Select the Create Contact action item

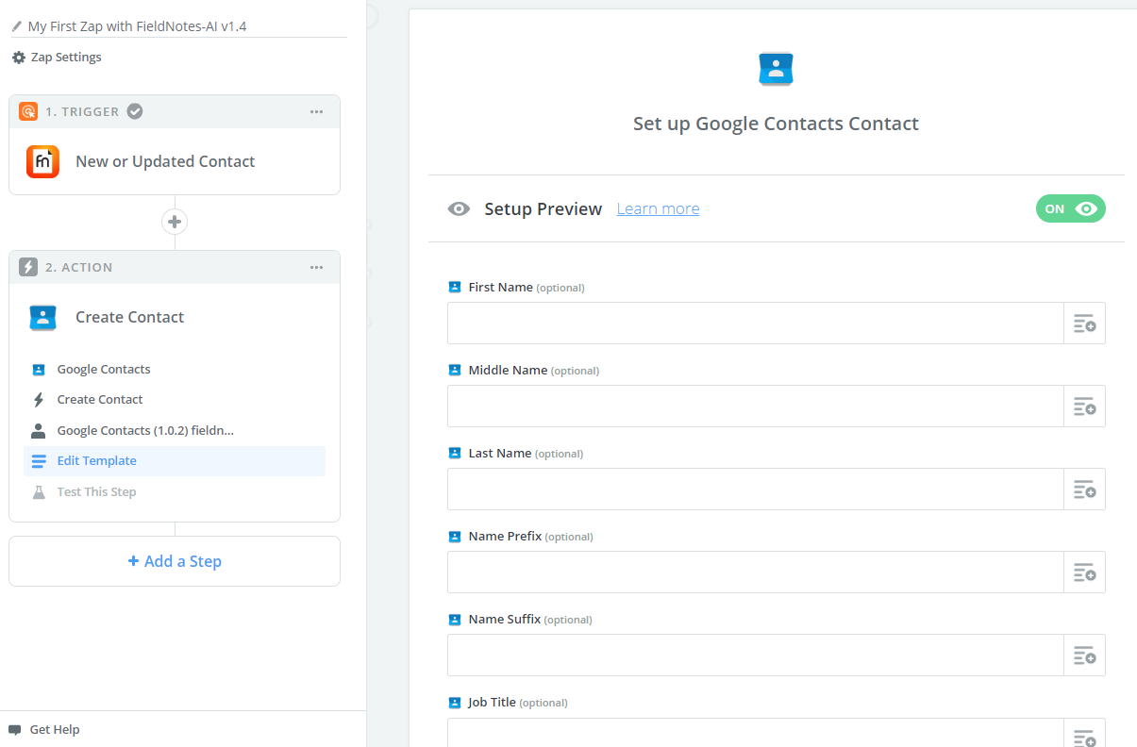tap(175, 400)
